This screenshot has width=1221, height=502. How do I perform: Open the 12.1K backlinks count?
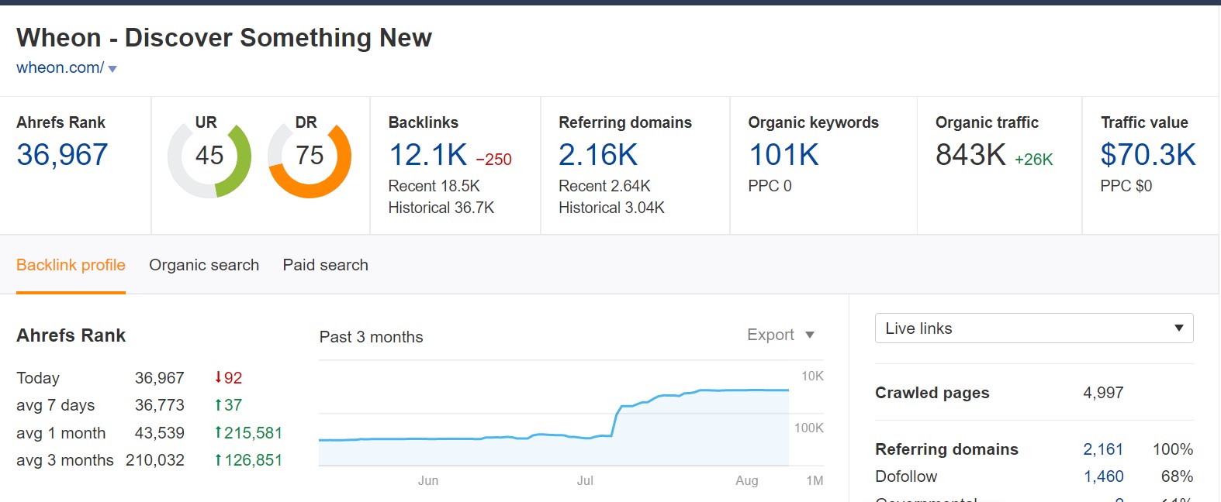427,155
